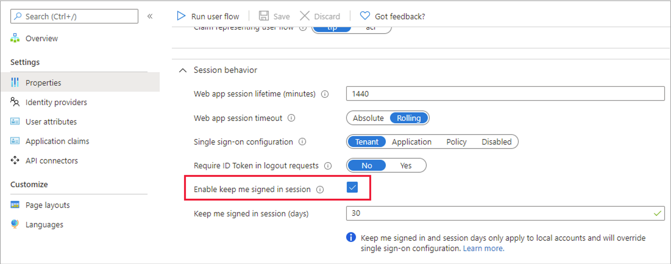Click the Properties icon
671x264 pixels.
tap(15, 82)
